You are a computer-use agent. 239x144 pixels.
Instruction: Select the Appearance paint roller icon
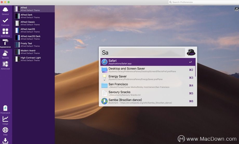pyautogui.click(x=5, y=42)
